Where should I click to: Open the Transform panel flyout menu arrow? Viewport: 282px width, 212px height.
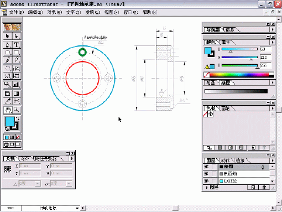(72, 158)
